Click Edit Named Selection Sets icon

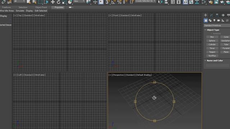point(132,2)
